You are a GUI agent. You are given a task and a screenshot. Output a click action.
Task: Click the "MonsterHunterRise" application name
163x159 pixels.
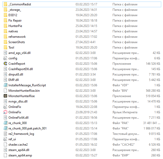[22, 96]
